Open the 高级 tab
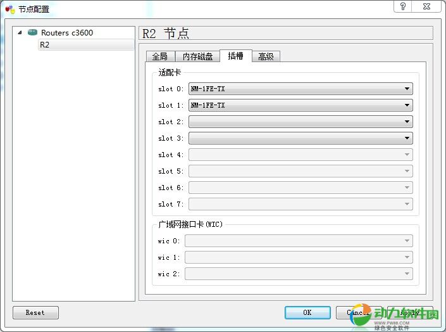 pos(266,56)
